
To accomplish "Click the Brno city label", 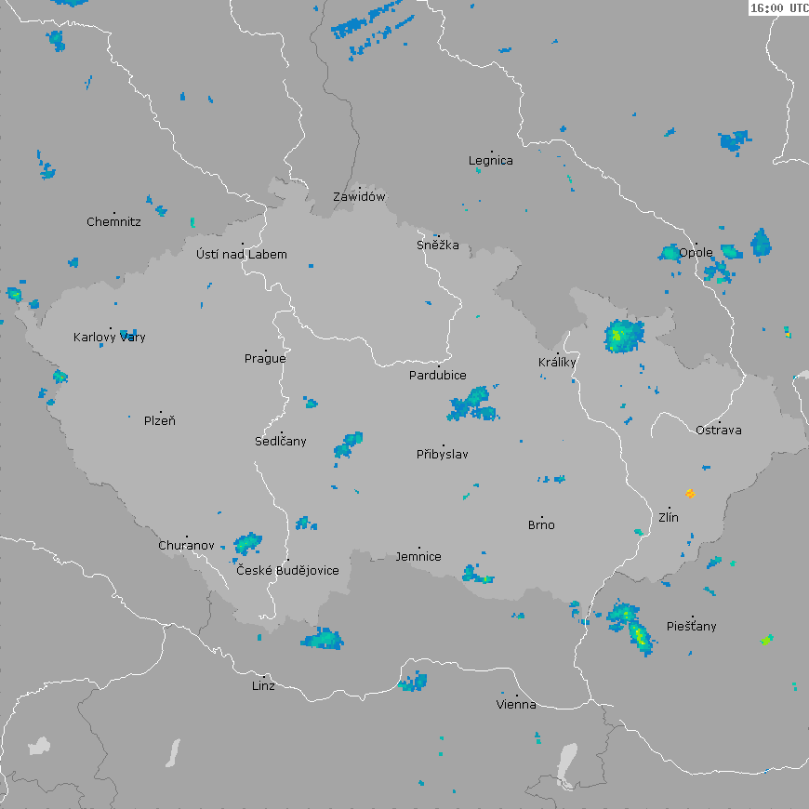I will pos(541,525).
